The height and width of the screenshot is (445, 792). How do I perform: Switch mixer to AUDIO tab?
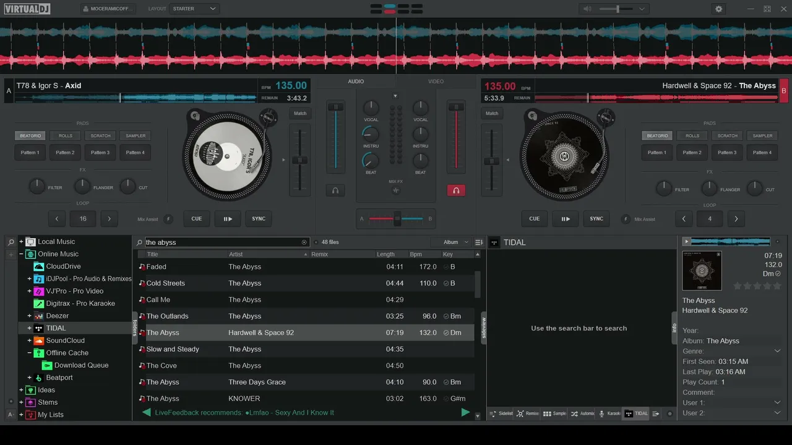click(356, 82)
